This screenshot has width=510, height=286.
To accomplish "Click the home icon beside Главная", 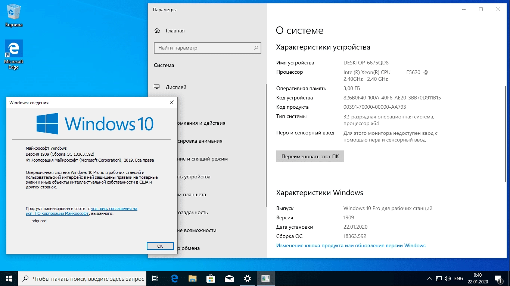I will [x=157, y=31].
